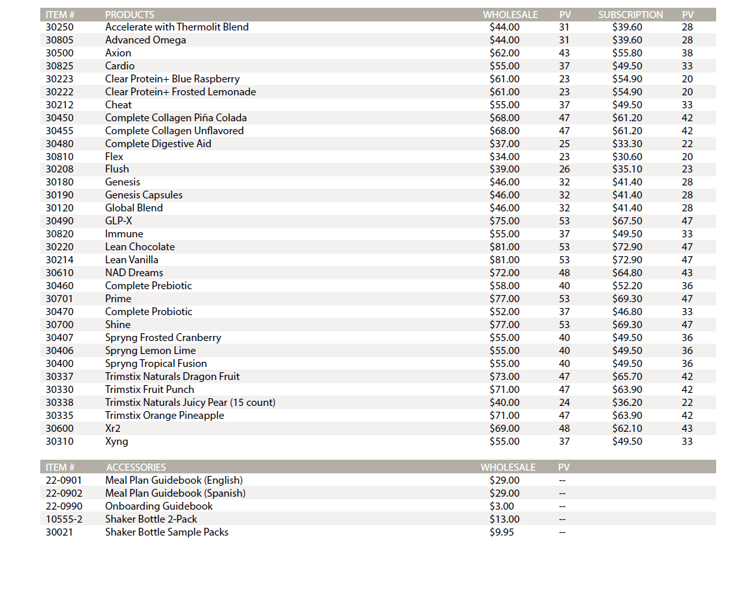Click 'Complete Digestive Aid' product name

click(158, 143)
